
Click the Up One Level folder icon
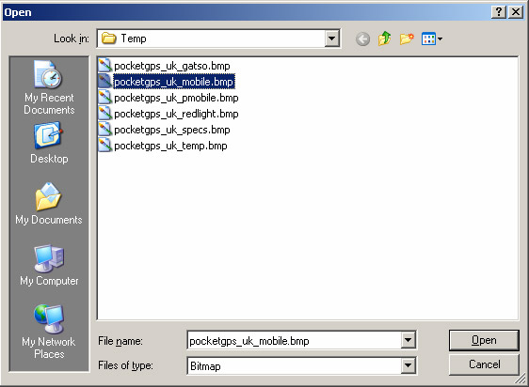[385, 39]
